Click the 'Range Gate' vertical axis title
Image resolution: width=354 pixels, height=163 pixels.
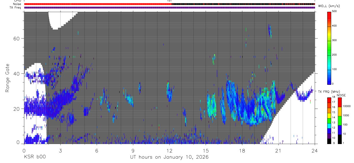tap(7, 78)
